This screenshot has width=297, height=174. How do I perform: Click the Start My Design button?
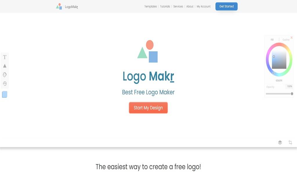pyautogui.click(x=148, y=108)
